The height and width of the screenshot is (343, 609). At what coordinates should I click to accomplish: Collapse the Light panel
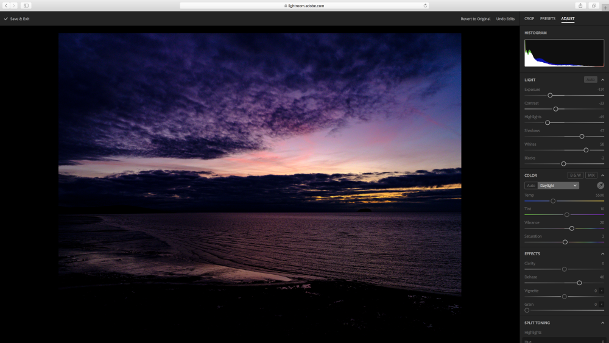(602, 80)
